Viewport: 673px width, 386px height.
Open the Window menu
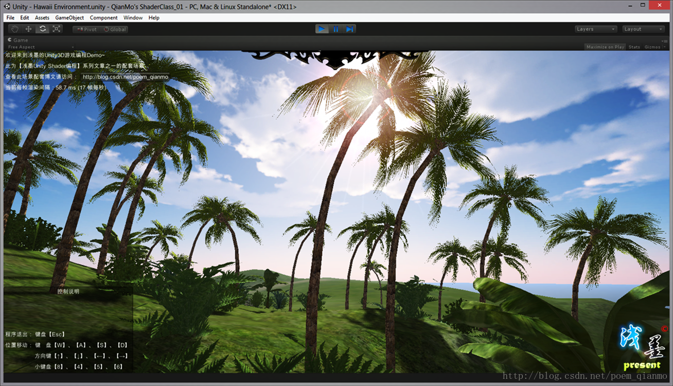click(133, 17)
